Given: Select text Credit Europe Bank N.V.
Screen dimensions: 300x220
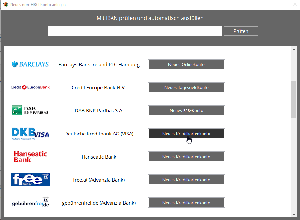Looking at the screenshot, I should pyautogui.click(x=99, y=87).
